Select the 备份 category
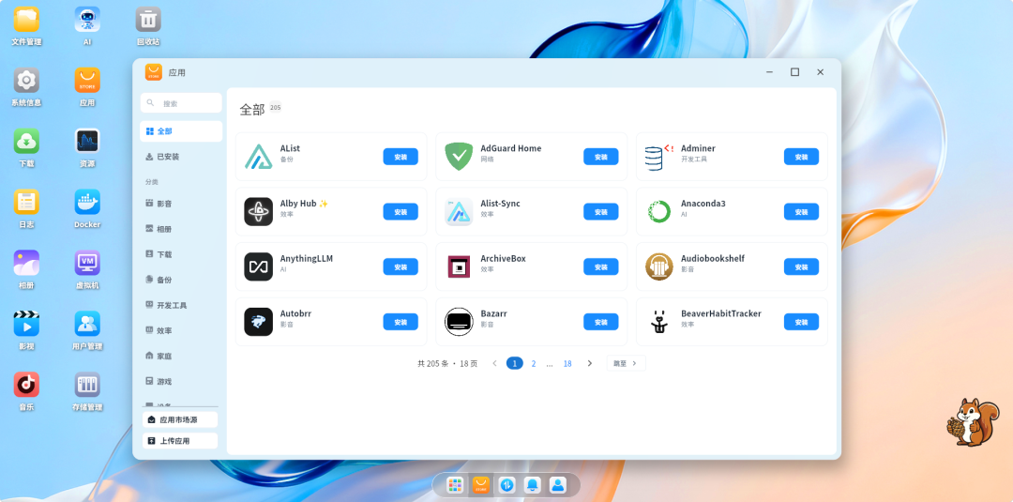 [x=181, y=280]
